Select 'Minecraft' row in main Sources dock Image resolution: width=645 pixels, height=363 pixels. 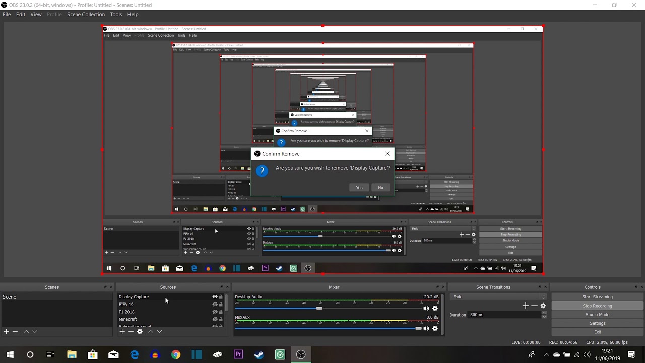[171, 319]
